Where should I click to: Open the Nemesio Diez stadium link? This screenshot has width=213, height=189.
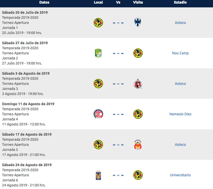tap(180, 114)
